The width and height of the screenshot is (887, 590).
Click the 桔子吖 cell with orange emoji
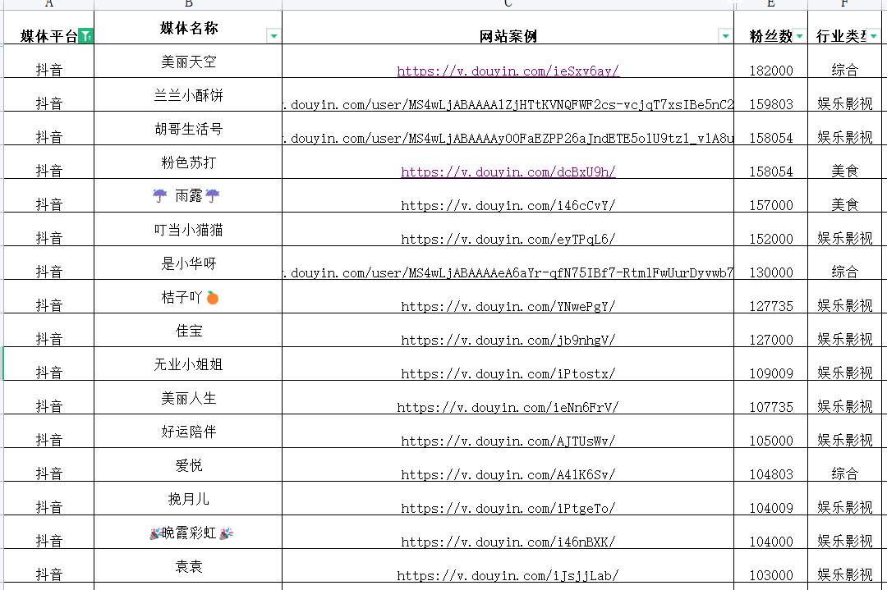coord(188,297)
